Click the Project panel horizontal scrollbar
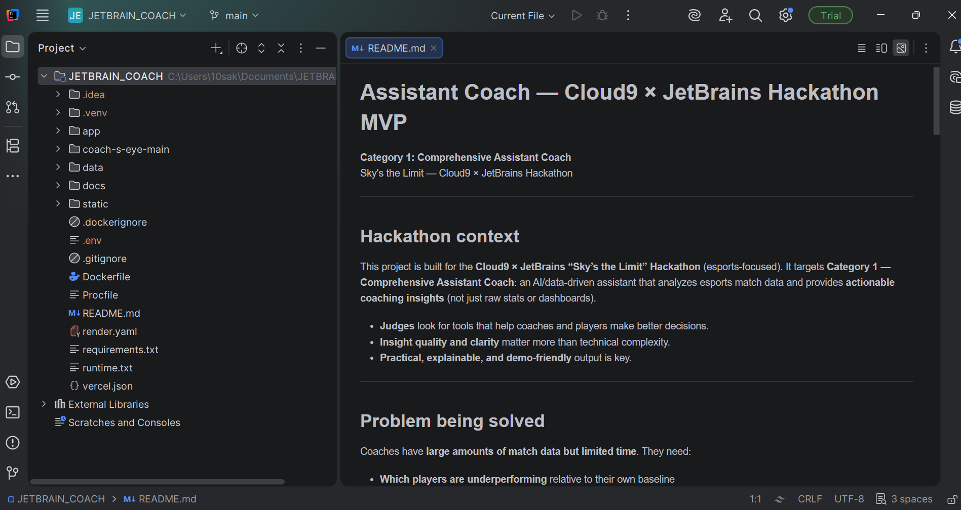The image size is (961, 510). (157, 482)
